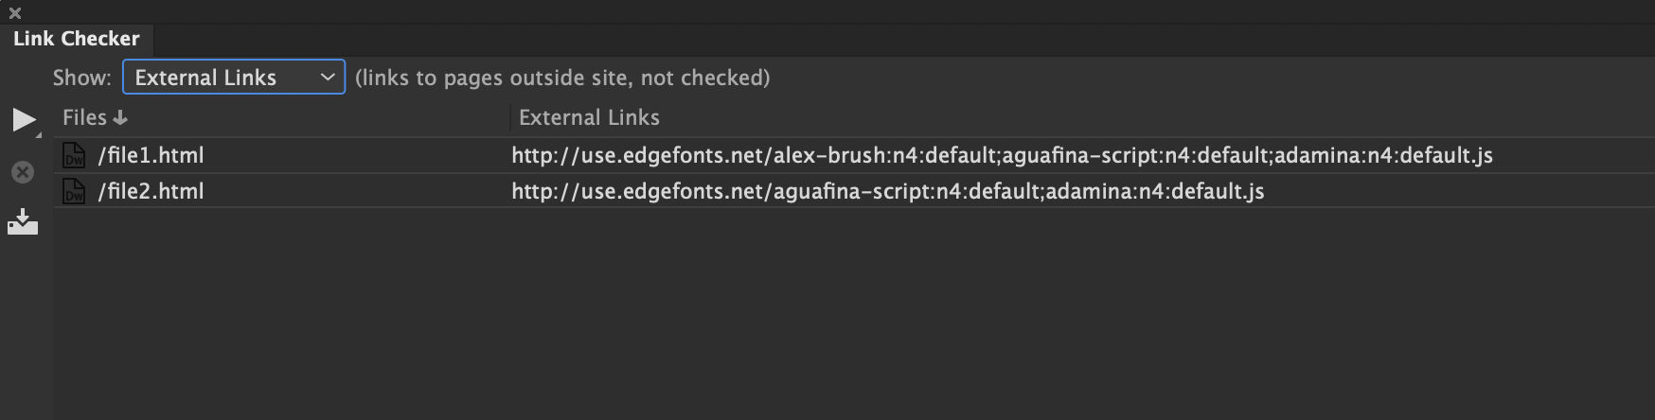Click the sort arrow beside Files

coord(120,117)
